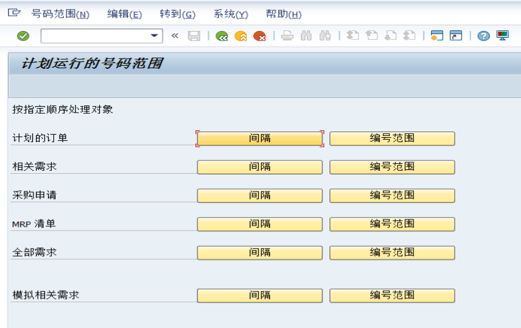Image resolution: width=521 pixels, height=328 pixels.
Task: Click the Save floppy disk icon
Action: point(194,36)
